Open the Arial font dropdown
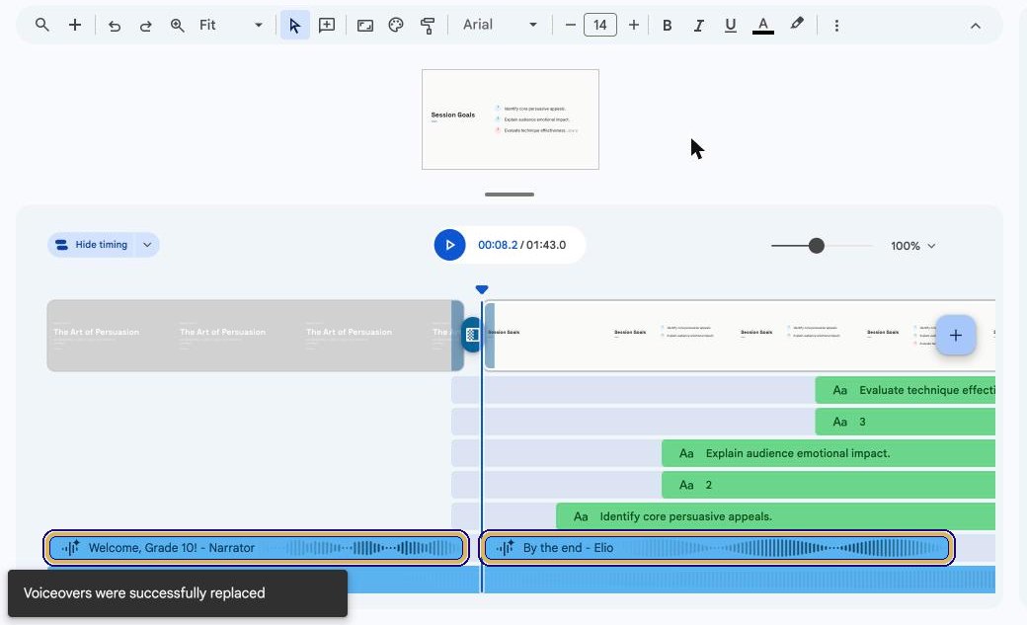Screen dimensions: 1027x625 tap(500, 25)
